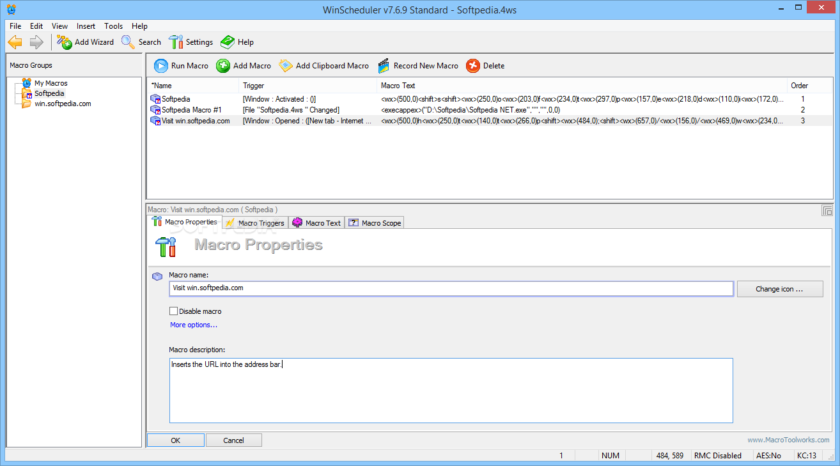Open the View menu
Screen dimensions: 840x466
pos(59,26)
